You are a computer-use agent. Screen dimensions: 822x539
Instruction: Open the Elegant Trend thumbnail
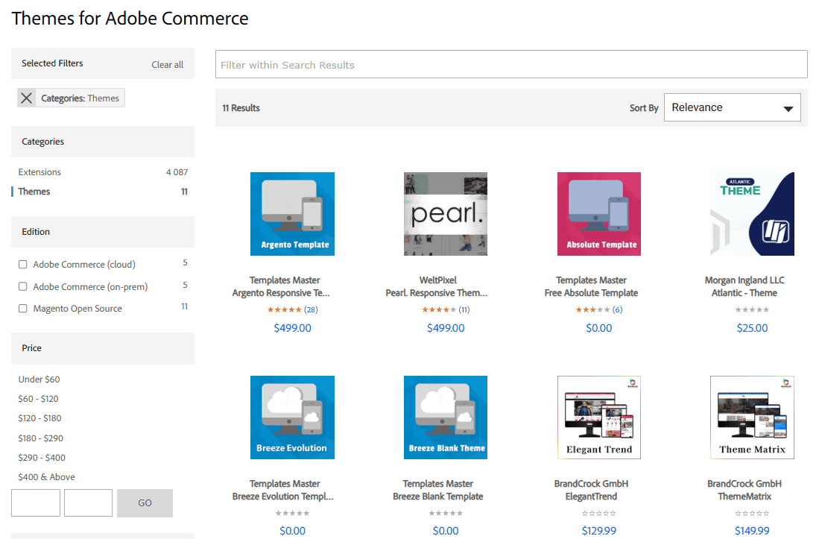(x=598, y=417)
